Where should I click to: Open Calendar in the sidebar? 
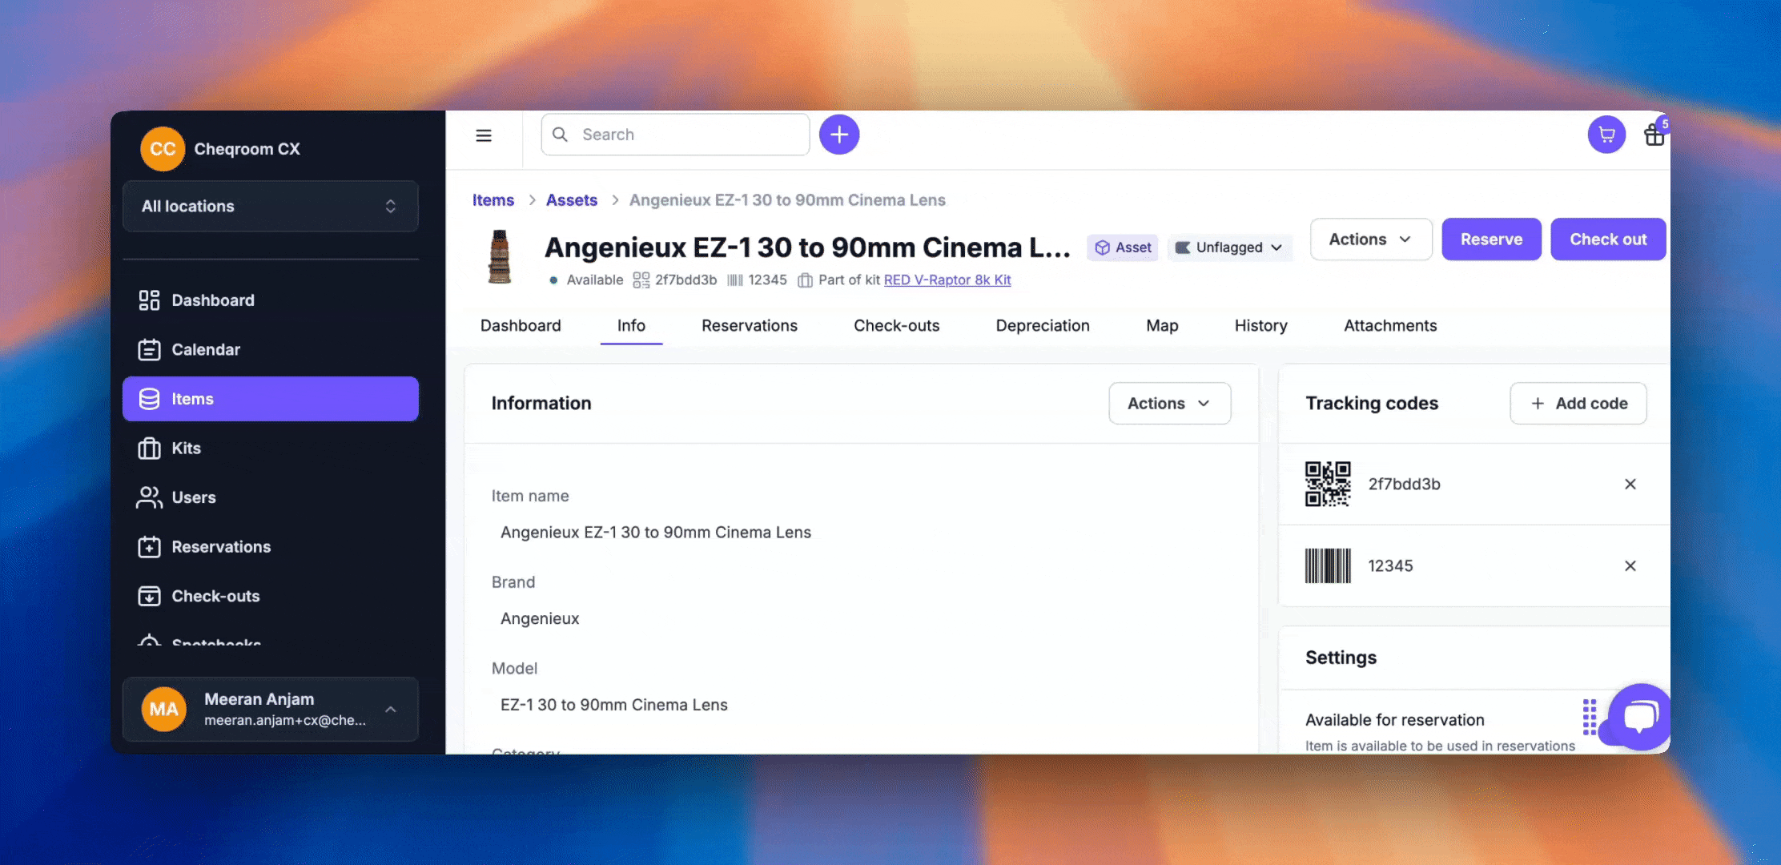coord(271,350)
